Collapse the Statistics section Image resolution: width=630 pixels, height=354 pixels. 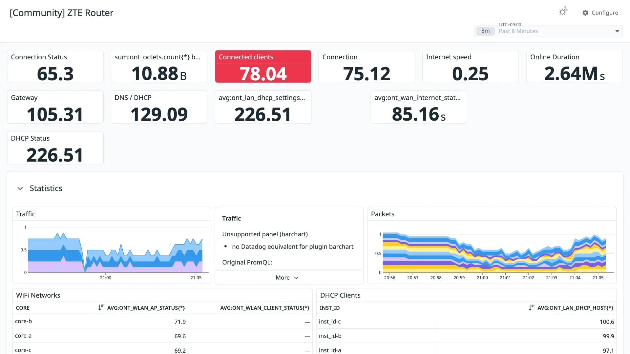(x=20, y=188)
